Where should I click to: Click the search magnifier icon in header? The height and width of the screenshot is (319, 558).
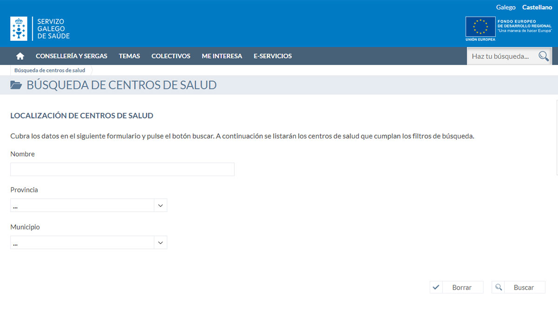[x=543, y=56]
